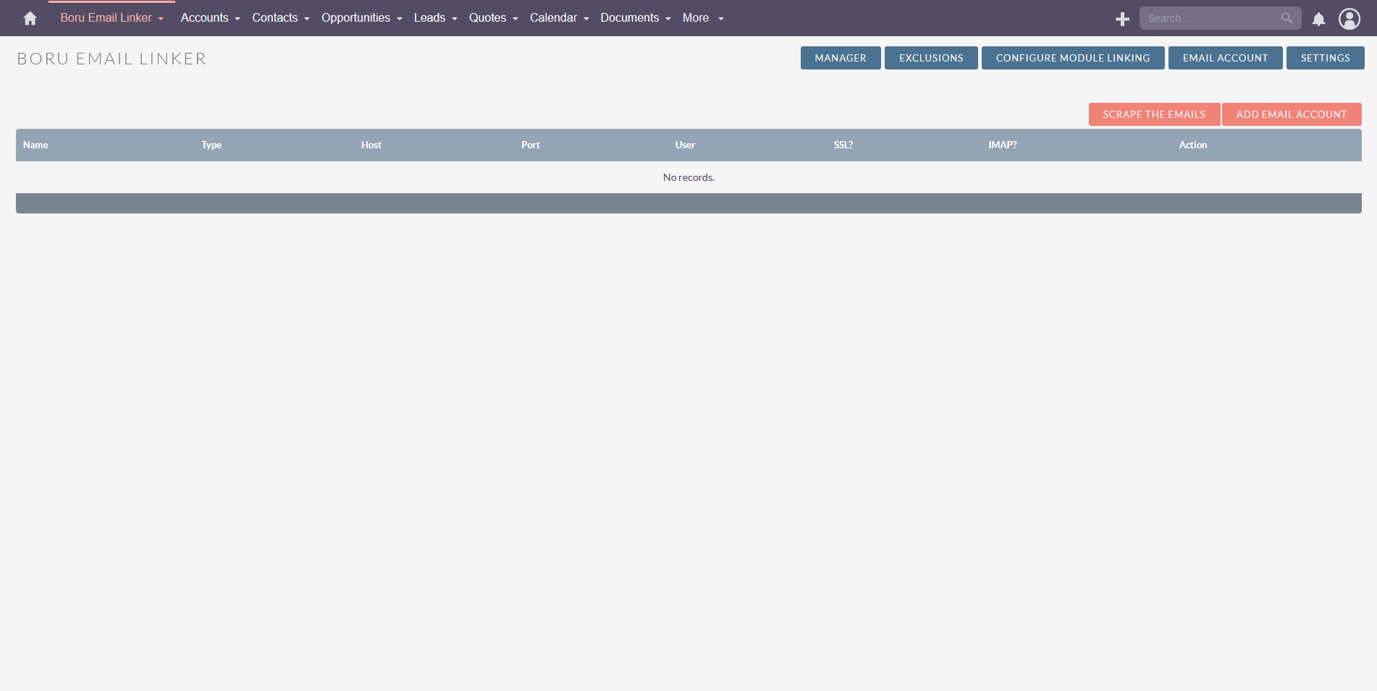Open the notifications bell
Screen dimensions: 1377x691
[1318, 19]
